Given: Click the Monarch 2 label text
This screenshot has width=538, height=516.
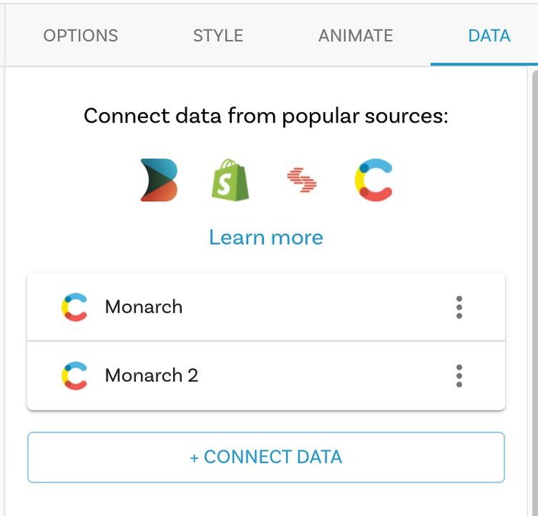Looking at the screenshot, I should pyautogui.click(x=151, y=376).
